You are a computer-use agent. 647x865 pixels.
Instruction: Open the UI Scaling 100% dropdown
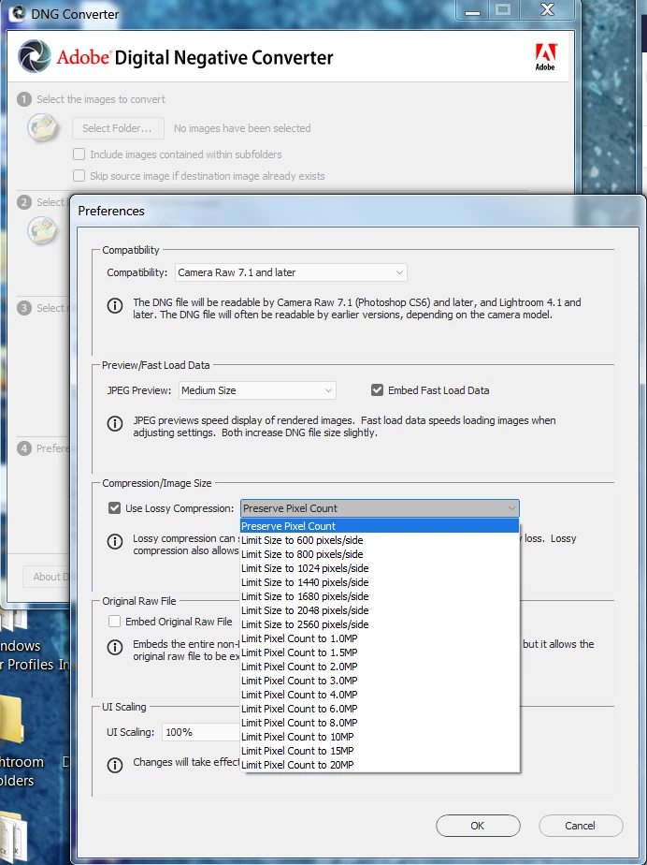(201, 732)
